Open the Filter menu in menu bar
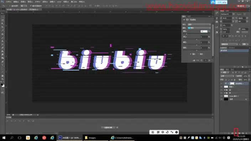The width and height of the screenshot is (251, 141). click(x=52, y=2)
